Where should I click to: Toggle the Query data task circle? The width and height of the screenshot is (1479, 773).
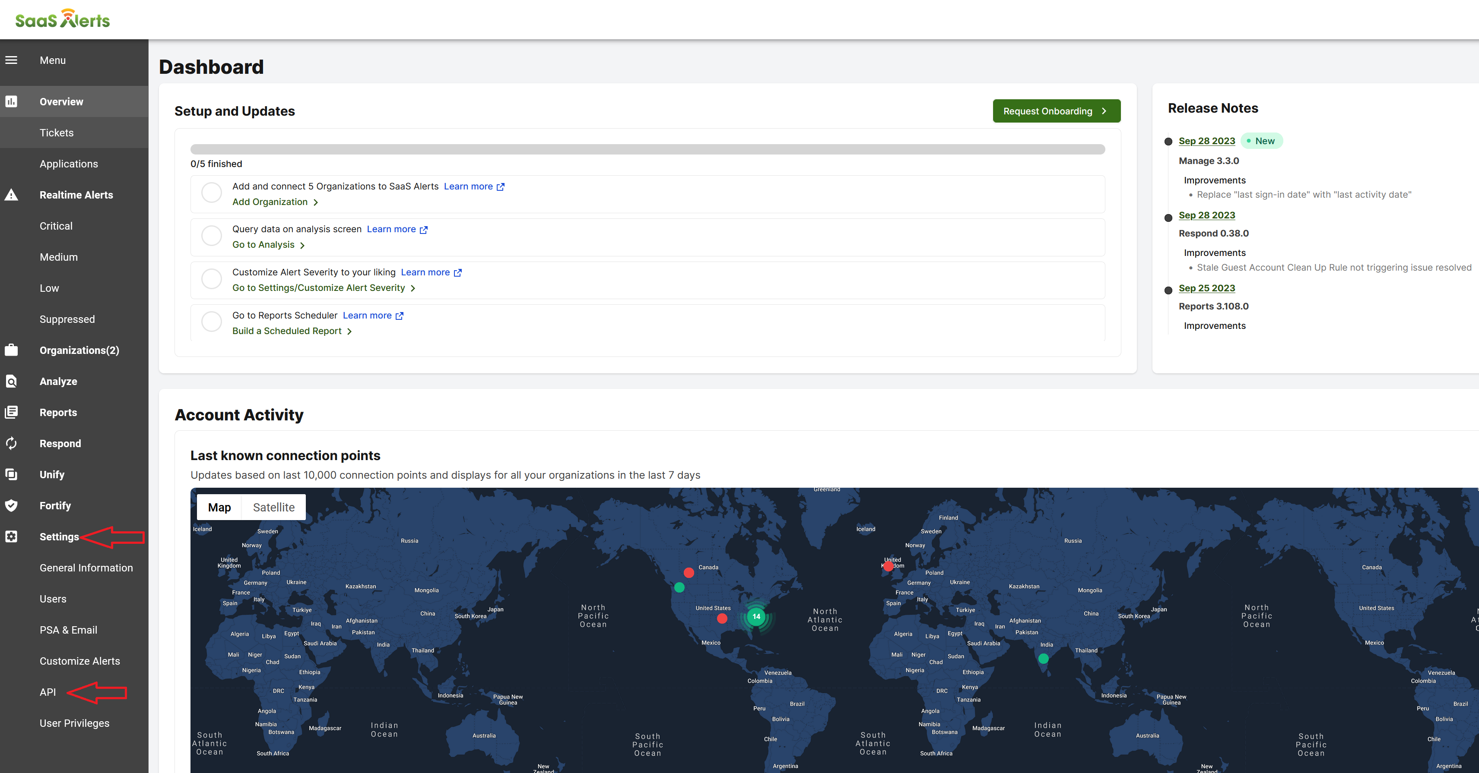212,236
